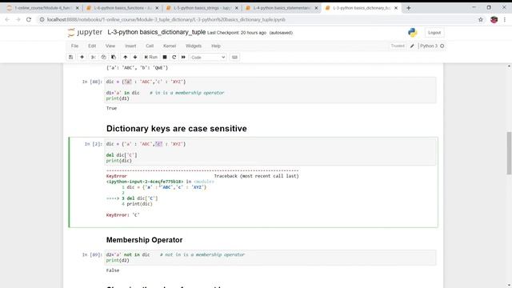
Task: Move selected cell down arrow
Action: 135,57
